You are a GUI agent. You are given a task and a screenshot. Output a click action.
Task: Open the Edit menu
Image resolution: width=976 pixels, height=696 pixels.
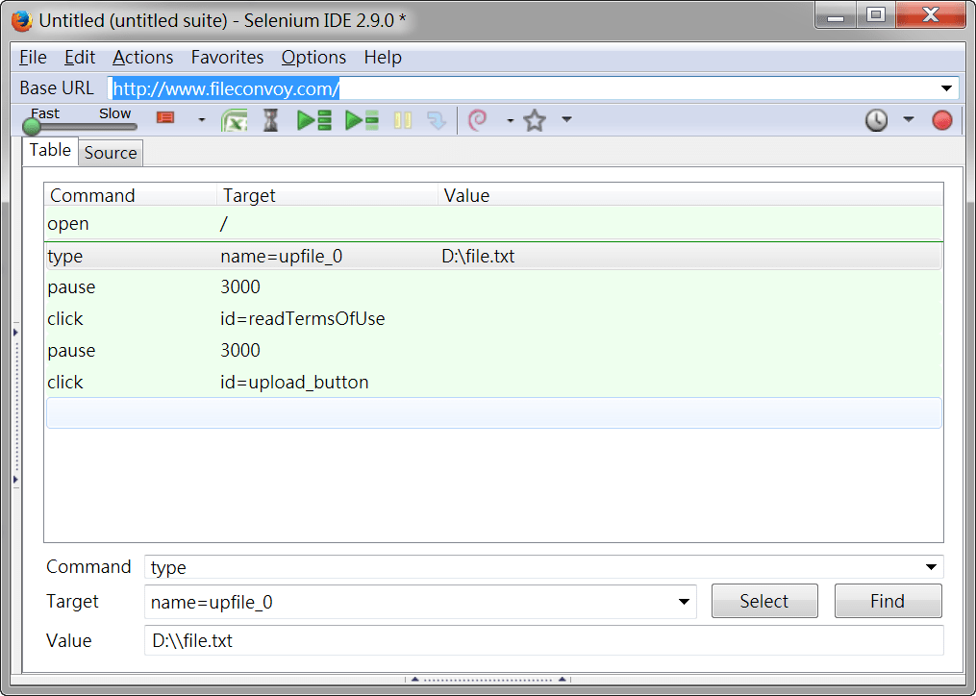tap(80, 58)
